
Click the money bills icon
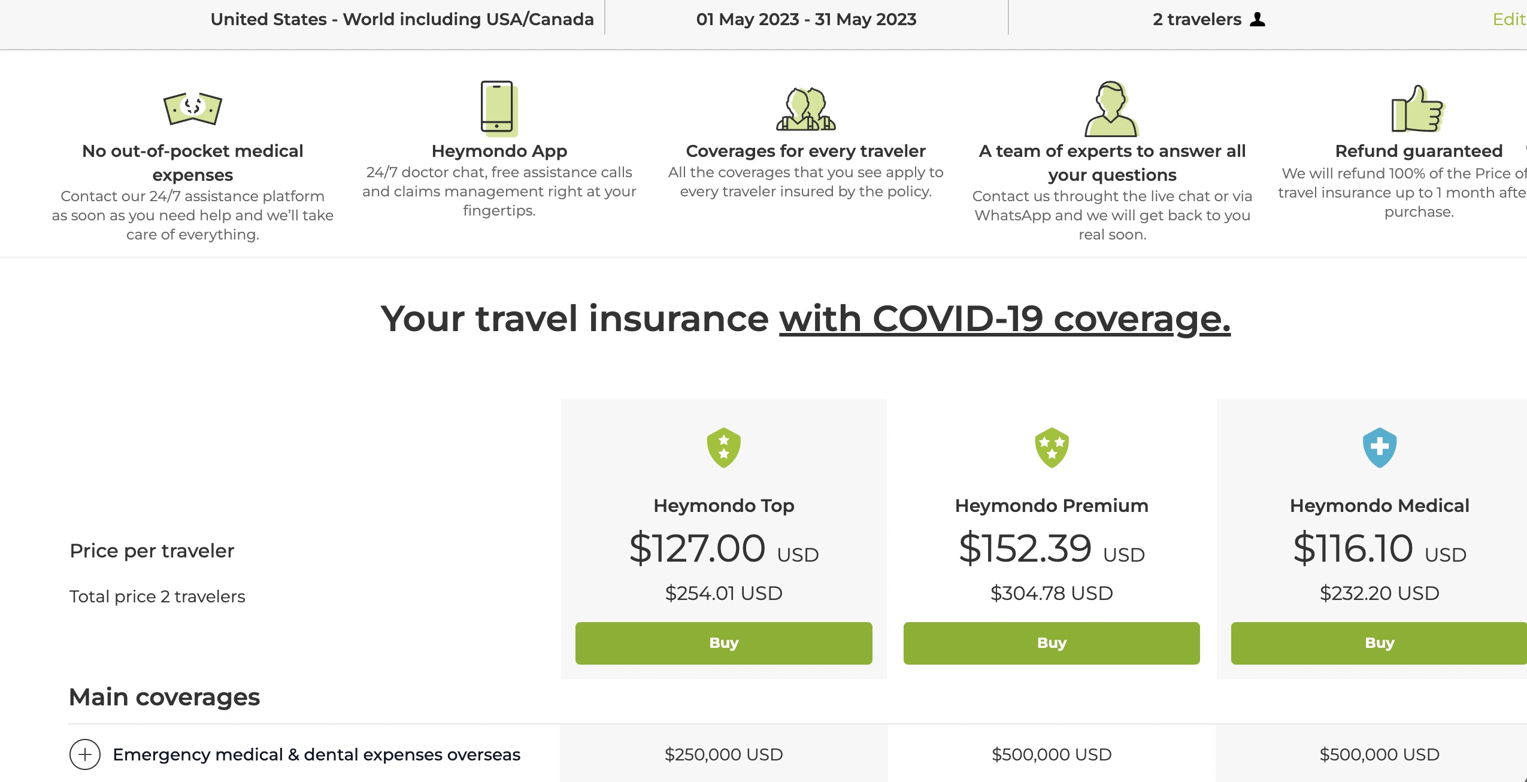(x=193, y=108)
